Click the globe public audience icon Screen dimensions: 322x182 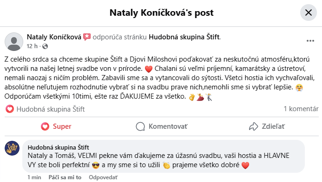pyautogui.click(x=45, y=46)
